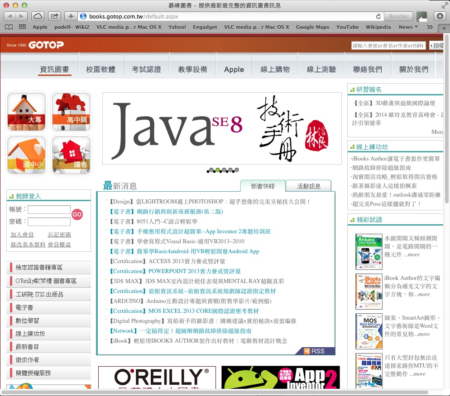This screenshot has width=450, height=396.
Task: Click the 讀者 red house icon
Action: 71,155
